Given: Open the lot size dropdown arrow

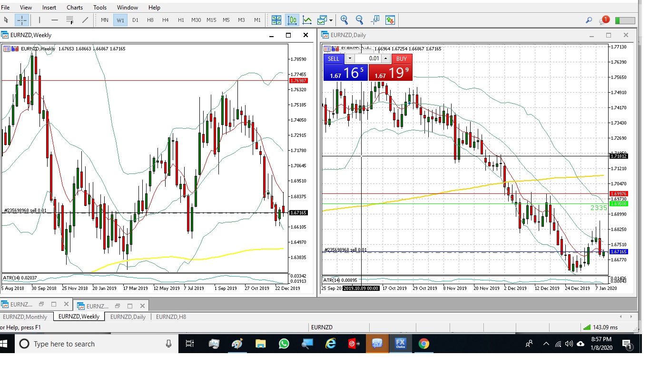Looking at the screenshot, I should [349, 58].
